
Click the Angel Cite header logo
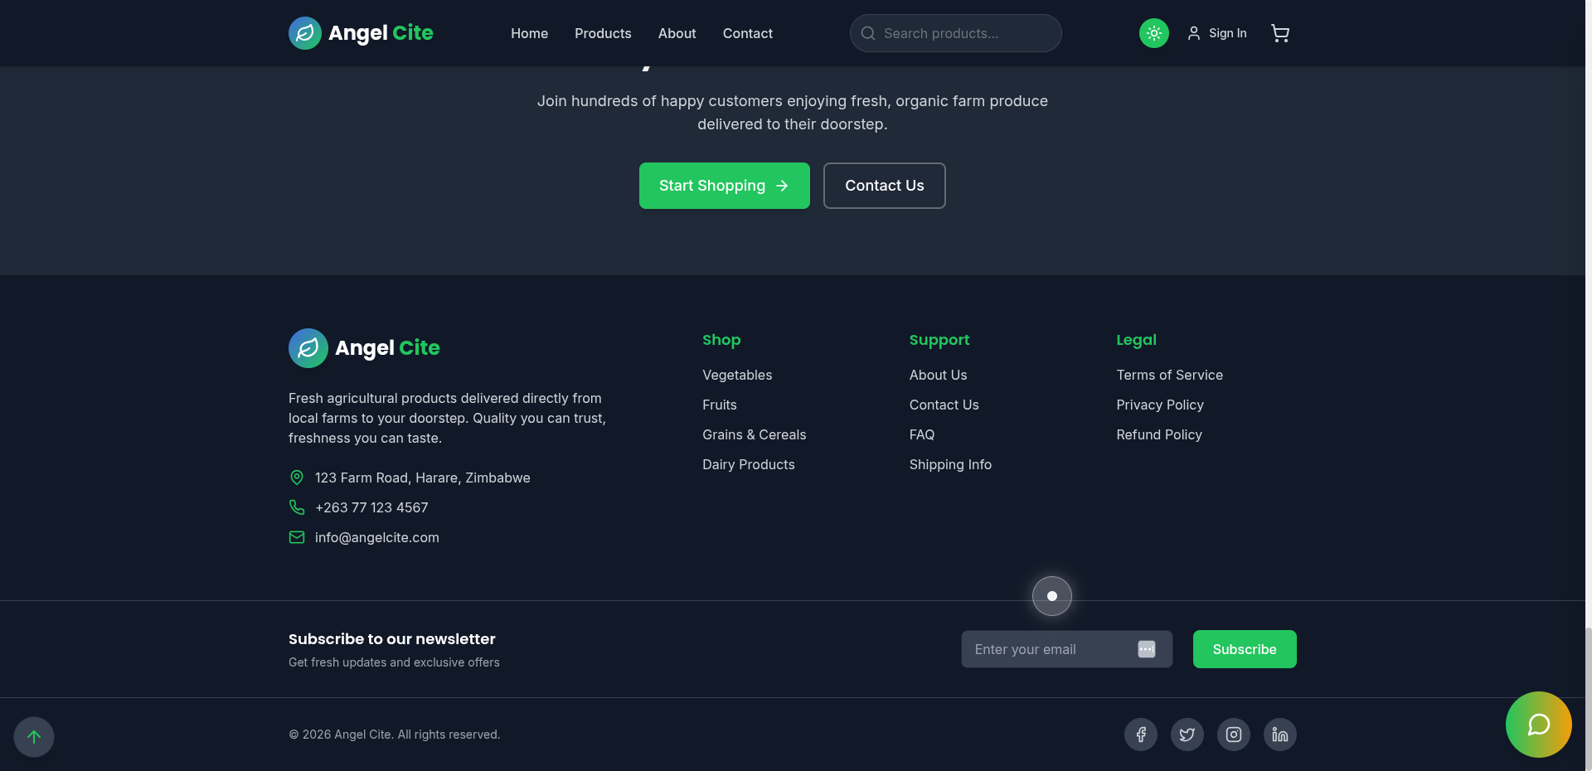(361, 33)
